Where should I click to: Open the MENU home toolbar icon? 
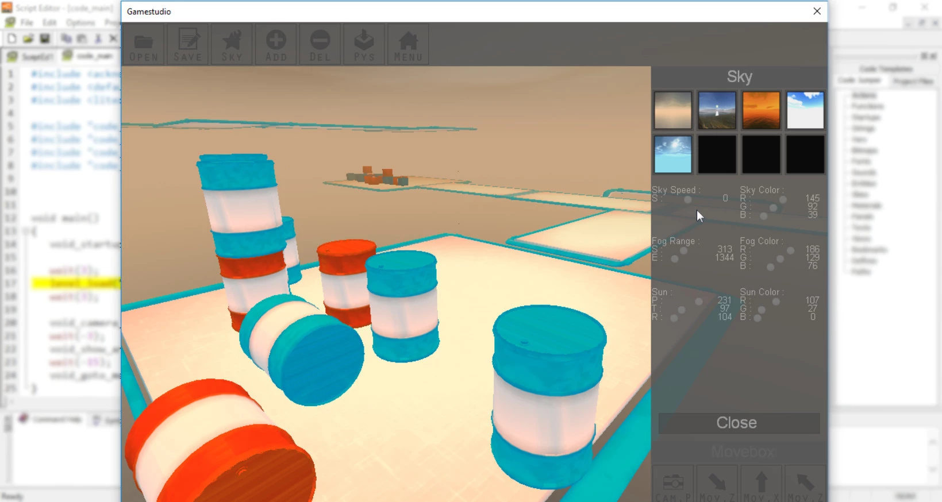coord(408,44)
